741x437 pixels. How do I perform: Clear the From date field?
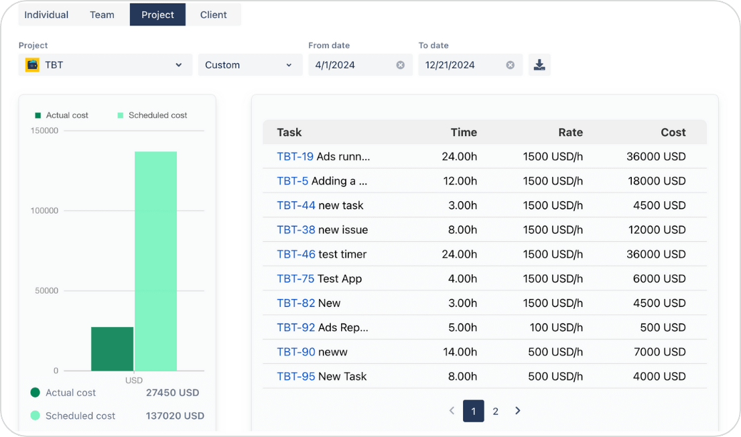click(400, 64)
